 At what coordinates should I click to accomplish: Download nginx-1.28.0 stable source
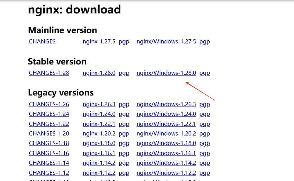pos(99,73)
